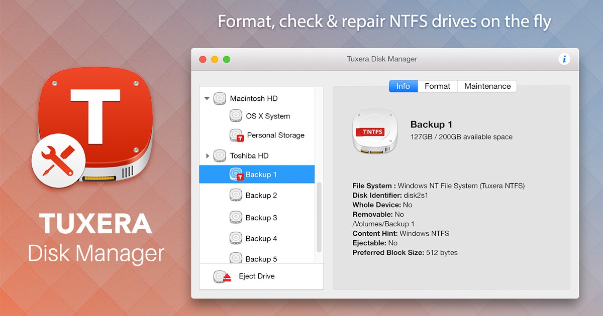Click the Removable: No line
The image size is (603, 316).
(x=378, y=214)
